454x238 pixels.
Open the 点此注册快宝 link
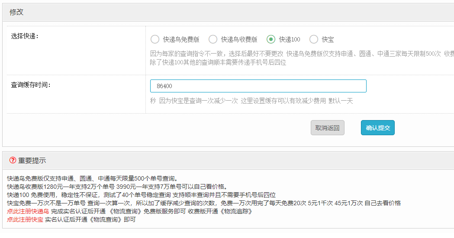(x=25, y=219)
